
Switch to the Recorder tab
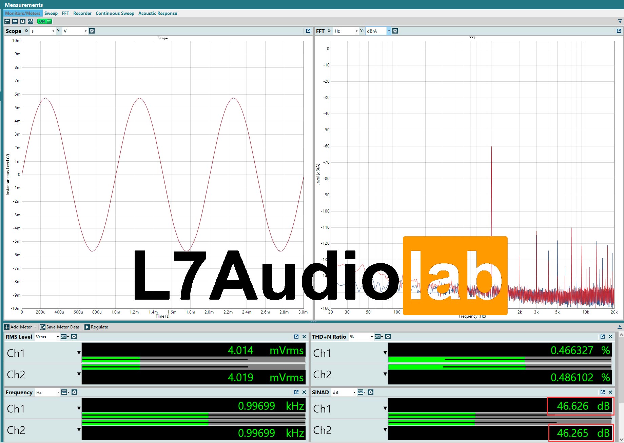click(82, 13)
